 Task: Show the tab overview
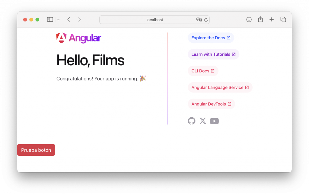283,20
